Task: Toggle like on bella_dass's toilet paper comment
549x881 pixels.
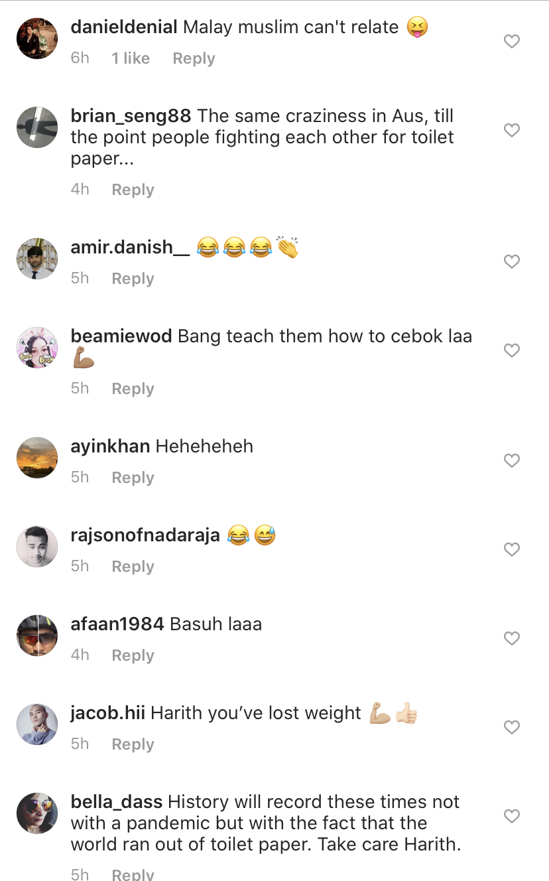Action: pos(511,815)
